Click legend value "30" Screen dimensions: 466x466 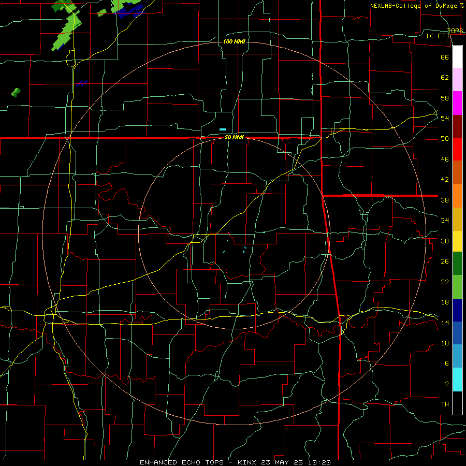coord(445,241)
